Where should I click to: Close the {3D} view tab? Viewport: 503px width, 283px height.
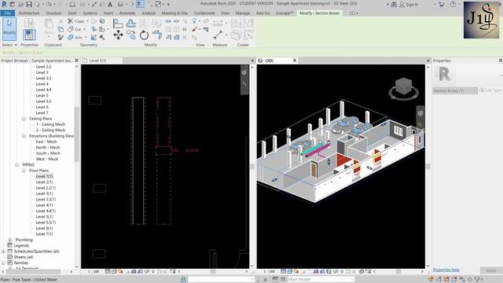pyautogui.click(x=295, y=61)
